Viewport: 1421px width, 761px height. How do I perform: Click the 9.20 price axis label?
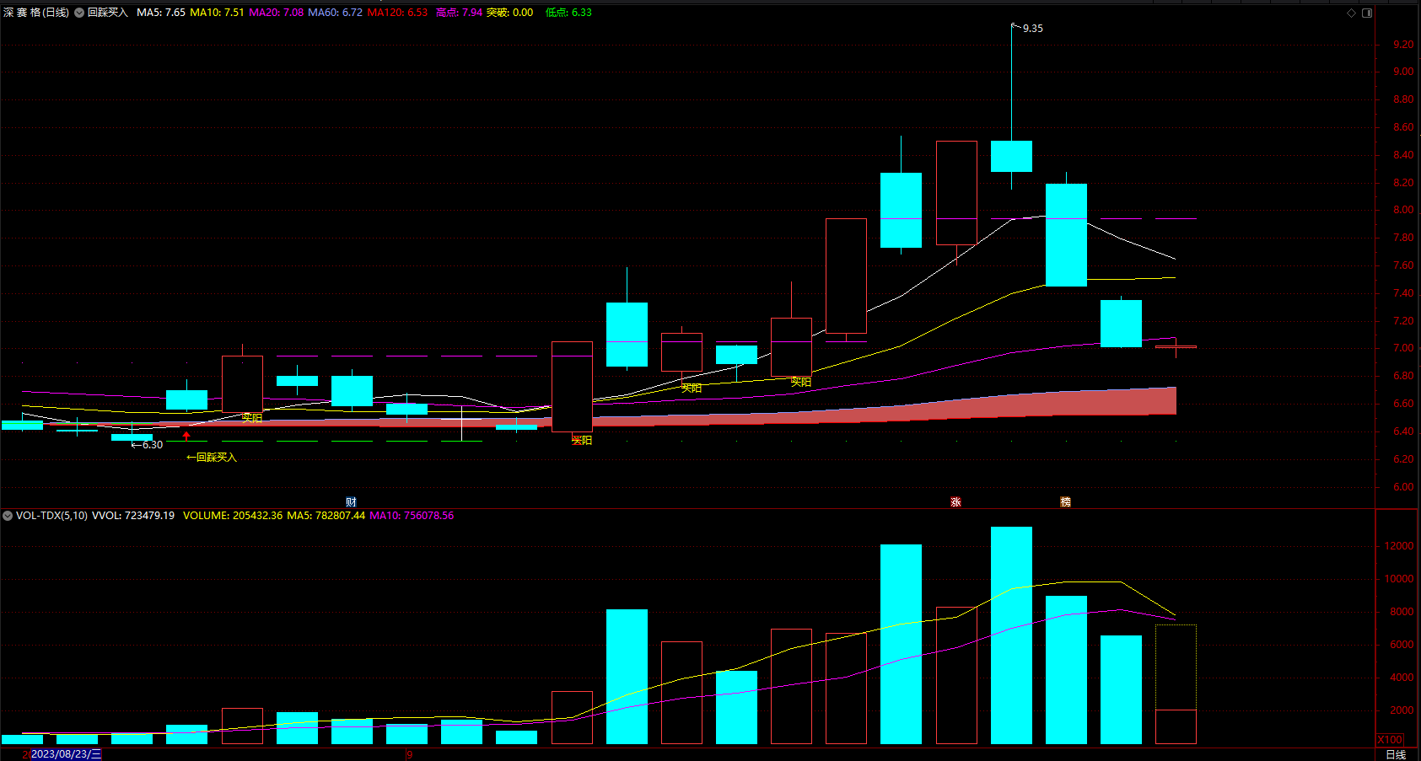(x=1403, y=45)
